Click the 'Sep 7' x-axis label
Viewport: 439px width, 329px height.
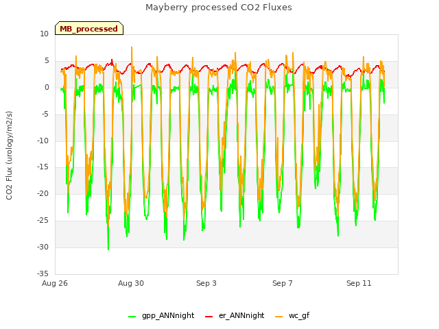coord(283,283)
